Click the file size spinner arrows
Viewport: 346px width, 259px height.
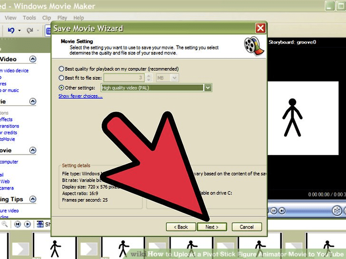[149, 78]
